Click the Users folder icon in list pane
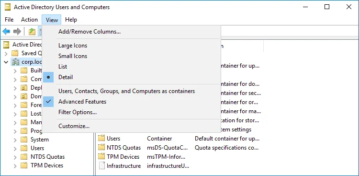 [x=101, y=139]
